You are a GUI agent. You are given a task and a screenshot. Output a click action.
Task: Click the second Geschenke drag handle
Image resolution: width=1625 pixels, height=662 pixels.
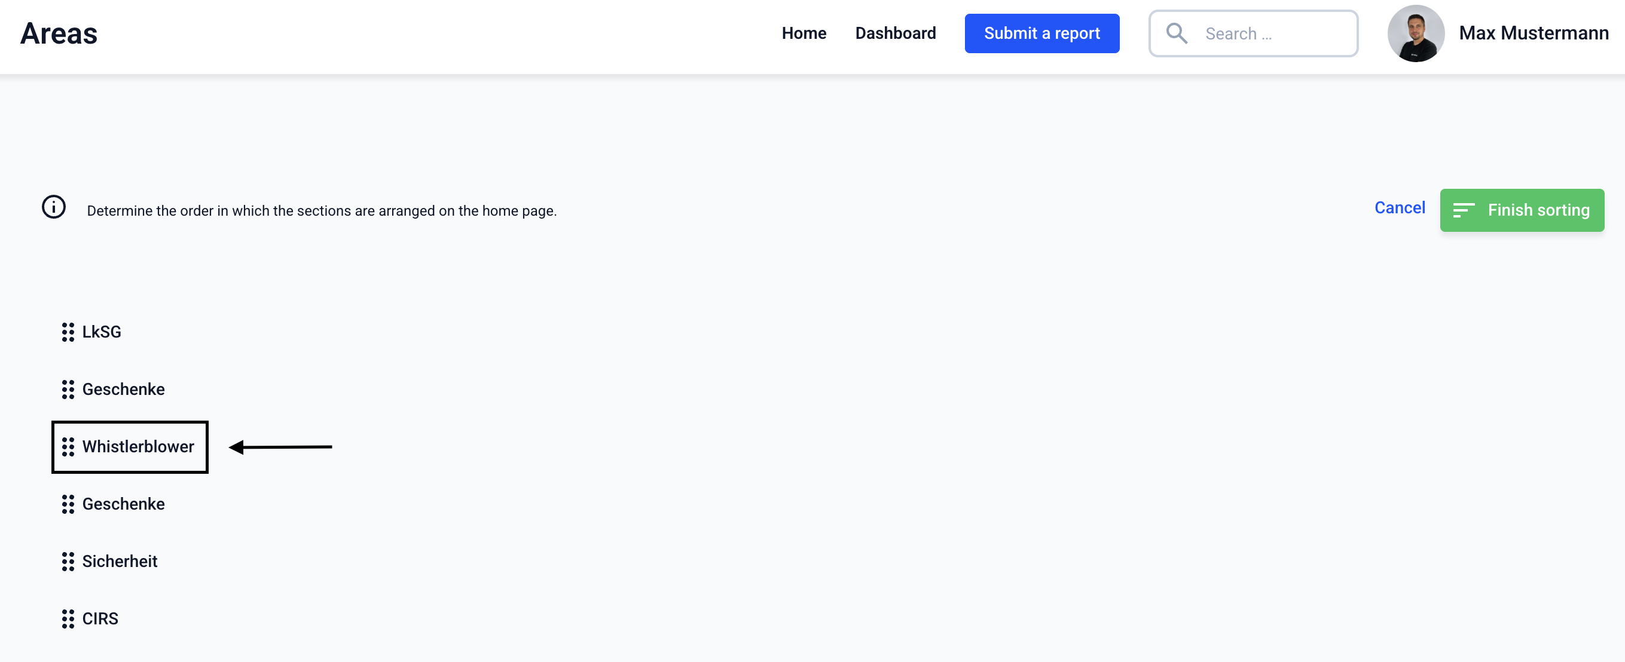68,504
